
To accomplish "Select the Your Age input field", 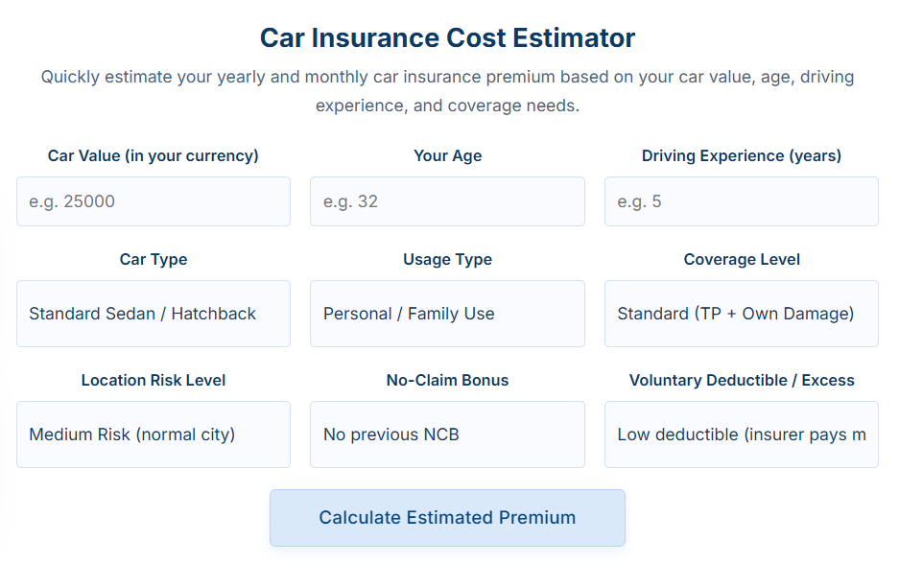I will [447, 201].
